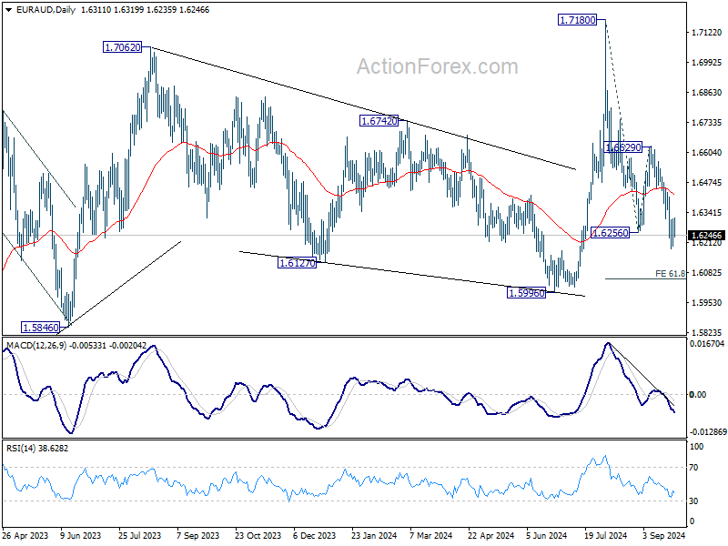Click the RSI 70 level label

[x=693, y=468]
